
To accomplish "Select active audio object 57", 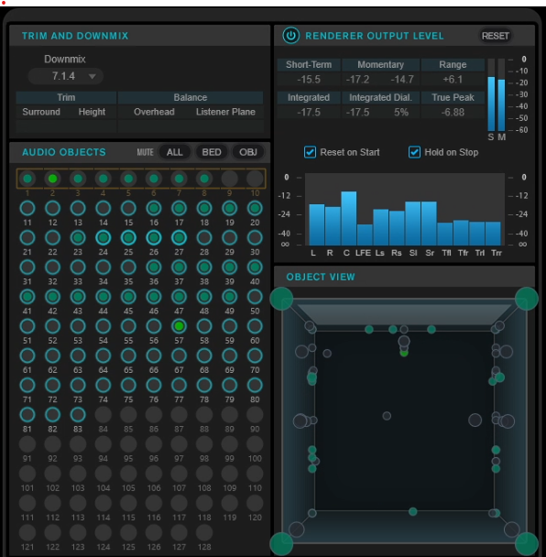I will click(179, 326).
